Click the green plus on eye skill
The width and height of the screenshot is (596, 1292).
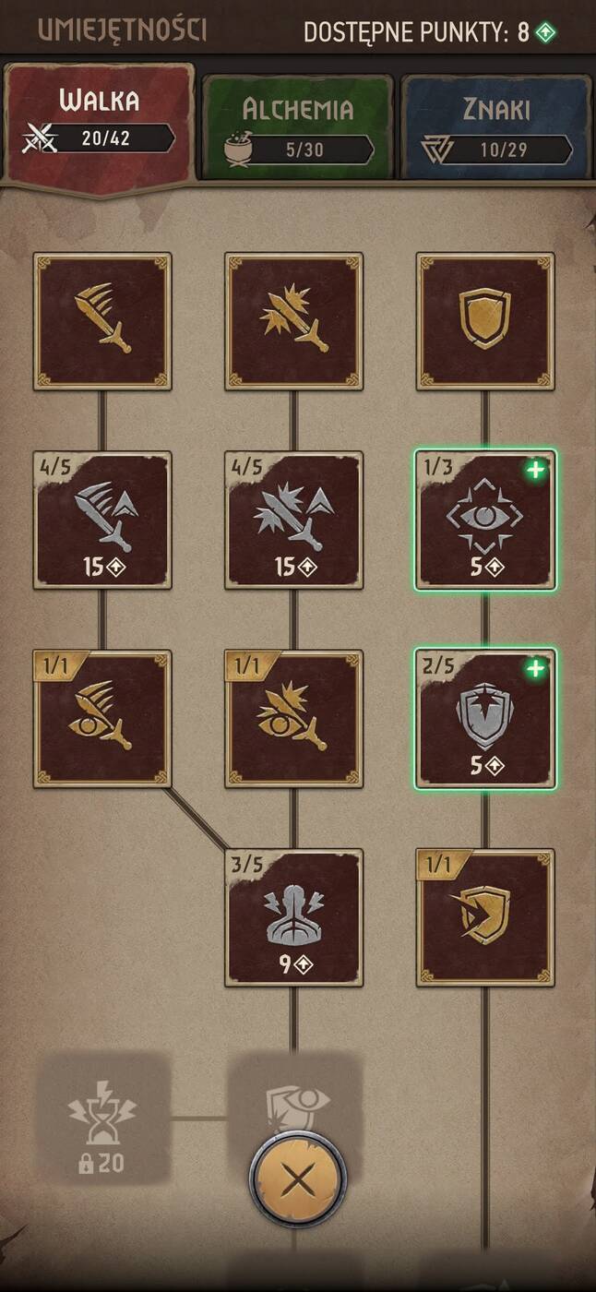point(535,470)
